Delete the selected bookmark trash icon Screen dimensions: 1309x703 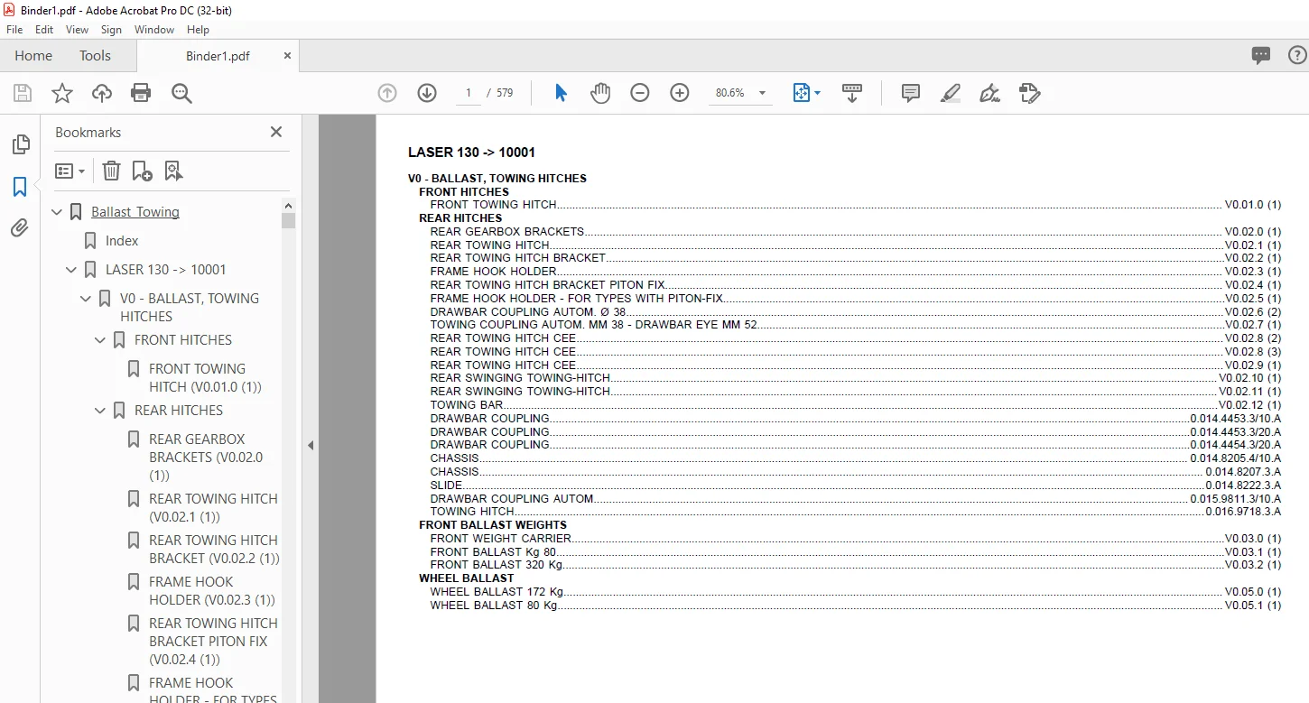tap(111, 171)
